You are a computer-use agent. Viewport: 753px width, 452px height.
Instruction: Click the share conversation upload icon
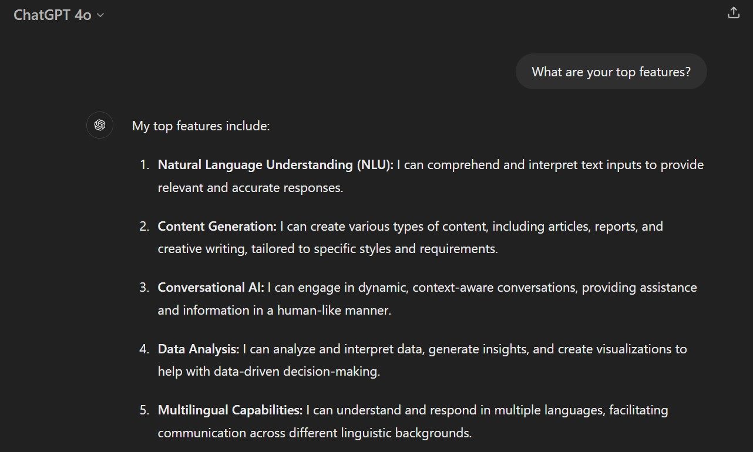pyautogui.click(x=733, y=13)
